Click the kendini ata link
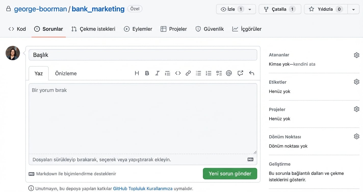 (304, 64)
